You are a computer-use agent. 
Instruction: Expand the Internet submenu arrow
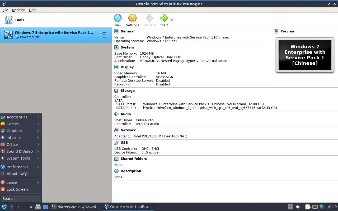point(38,137)
